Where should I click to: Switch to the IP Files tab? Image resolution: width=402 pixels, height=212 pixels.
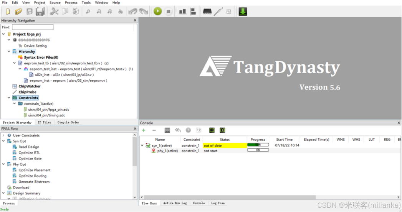(x=45, y=122)
